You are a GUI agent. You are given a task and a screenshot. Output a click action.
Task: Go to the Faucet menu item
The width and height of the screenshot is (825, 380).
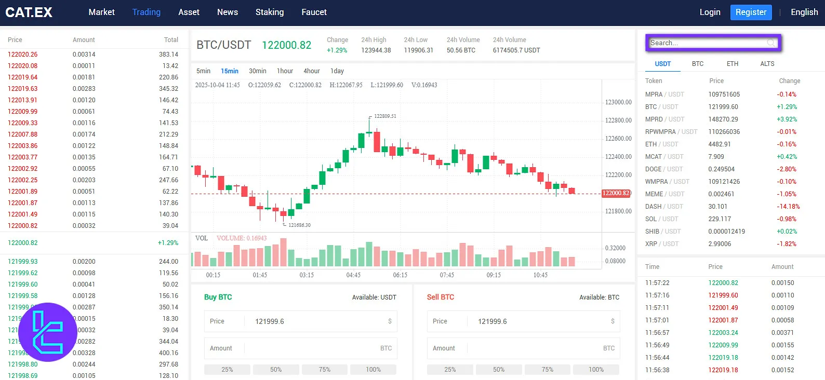[x=314, y=12]
